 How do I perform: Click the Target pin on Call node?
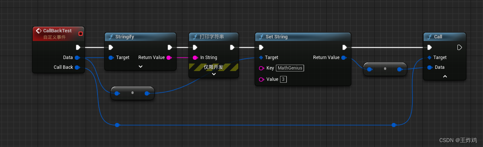click(430, 58)
